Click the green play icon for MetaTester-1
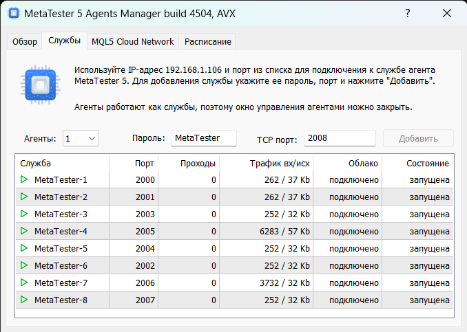The image size is (467, 332). pyautogui.click(x=24, y=179)
